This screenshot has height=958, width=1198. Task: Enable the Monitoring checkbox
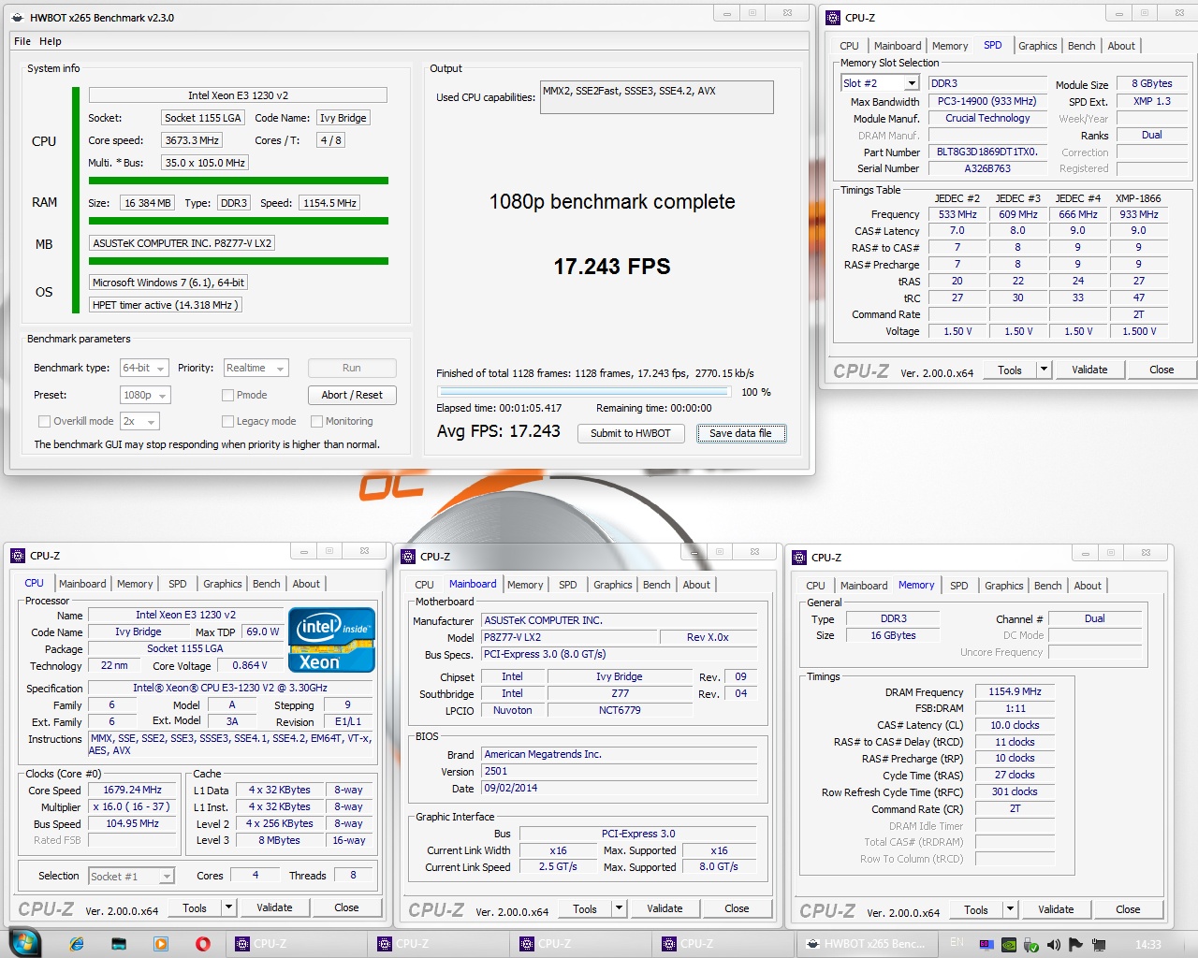pyautogui.click(x=316, y=421)
